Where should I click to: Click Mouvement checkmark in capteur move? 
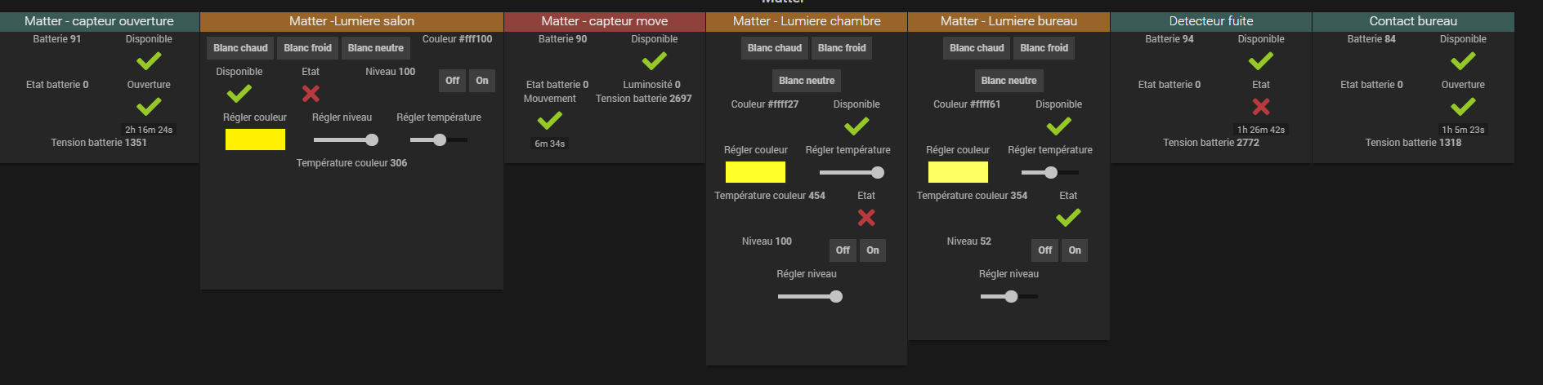tap(550, 121)
